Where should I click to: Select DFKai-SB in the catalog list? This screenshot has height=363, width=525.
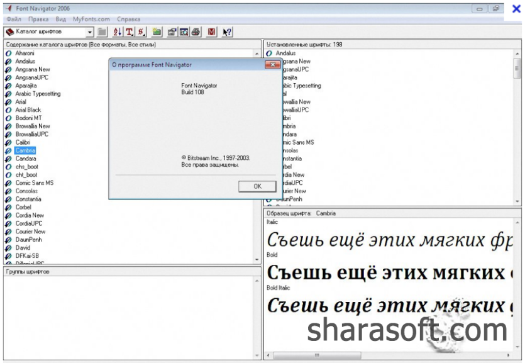(x=27, y=256)
